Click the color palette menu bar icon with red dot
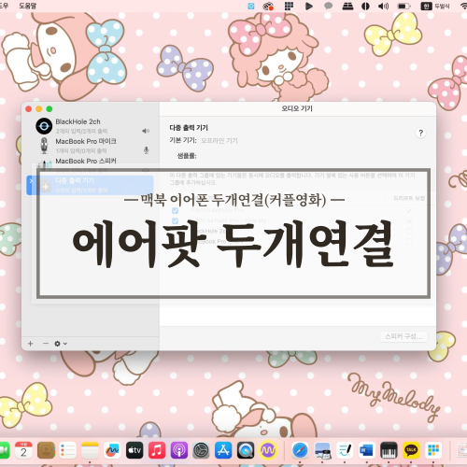This screenshot has height=467, width=467. pos(268,6)
